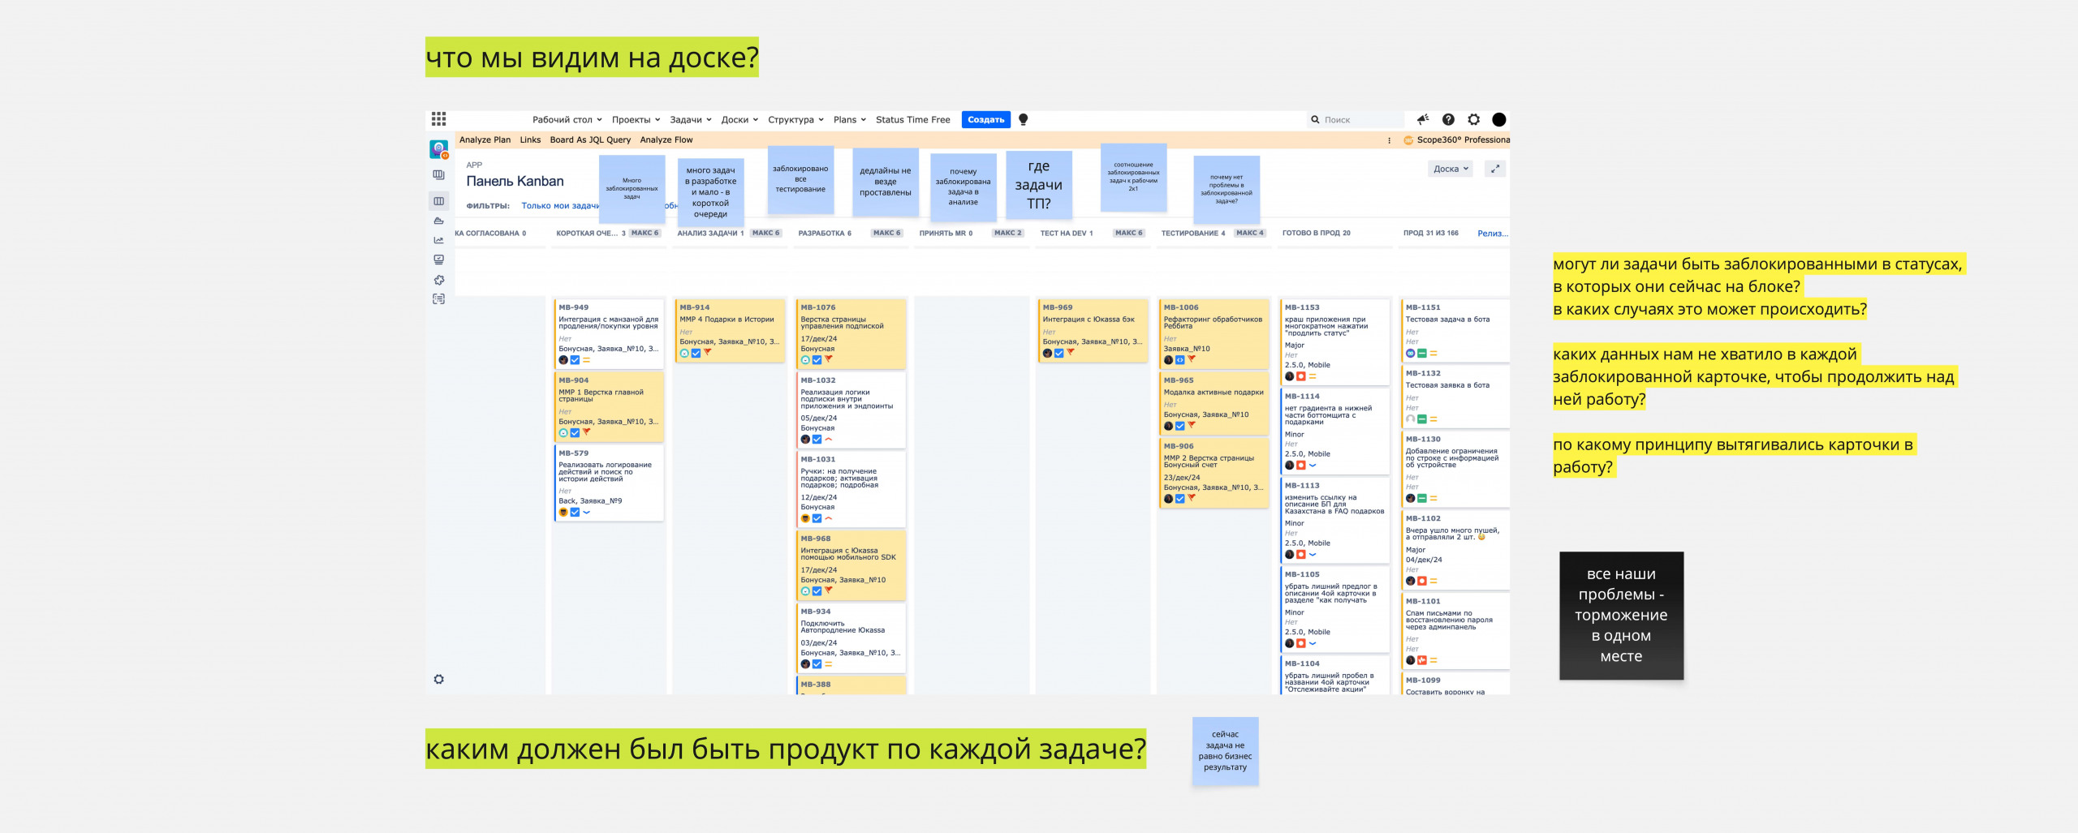
Task: Click the releases ship icon in sidebar
Action: pyautogui.click(x=438, y=221)
